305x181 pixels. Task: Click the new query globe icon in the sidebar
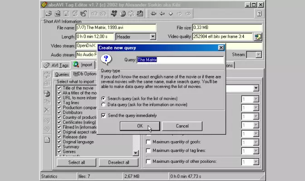47,93
